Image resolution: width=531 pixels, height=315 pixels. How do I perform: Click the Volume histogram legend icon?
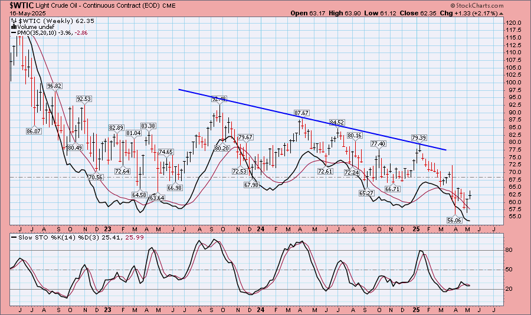[x=13, y=27]
